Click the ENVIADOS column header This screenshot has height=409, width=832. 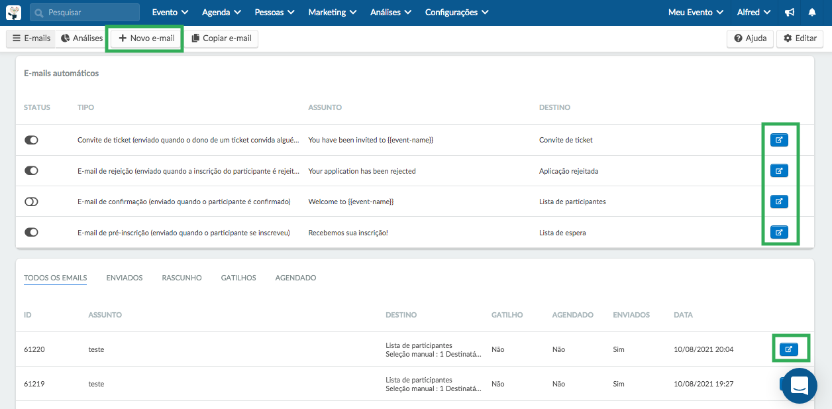pyautogui.click(x=631, y=315)
